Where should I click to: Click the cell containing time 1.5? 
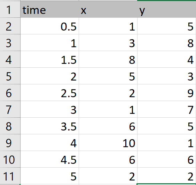pos(50,59)
